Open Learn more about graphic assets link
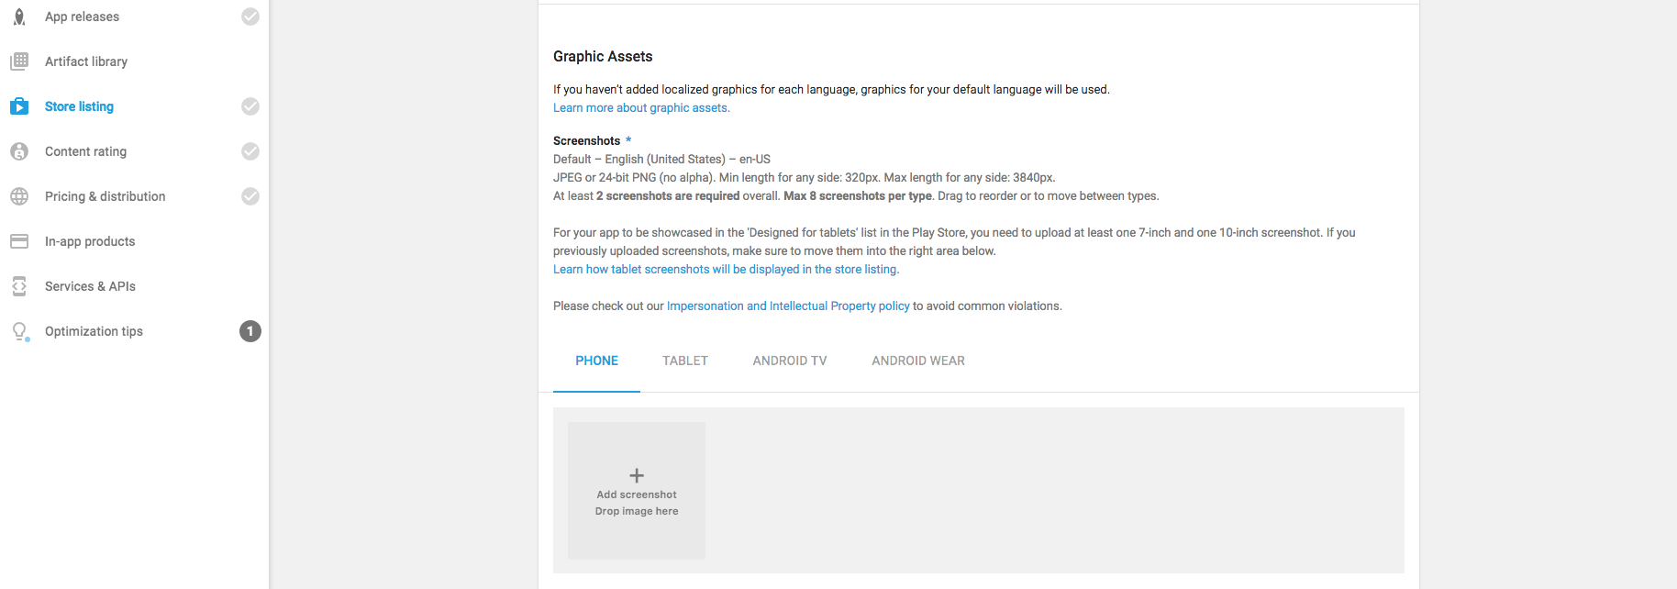The image size is (1677, 589). pos(641,107)
